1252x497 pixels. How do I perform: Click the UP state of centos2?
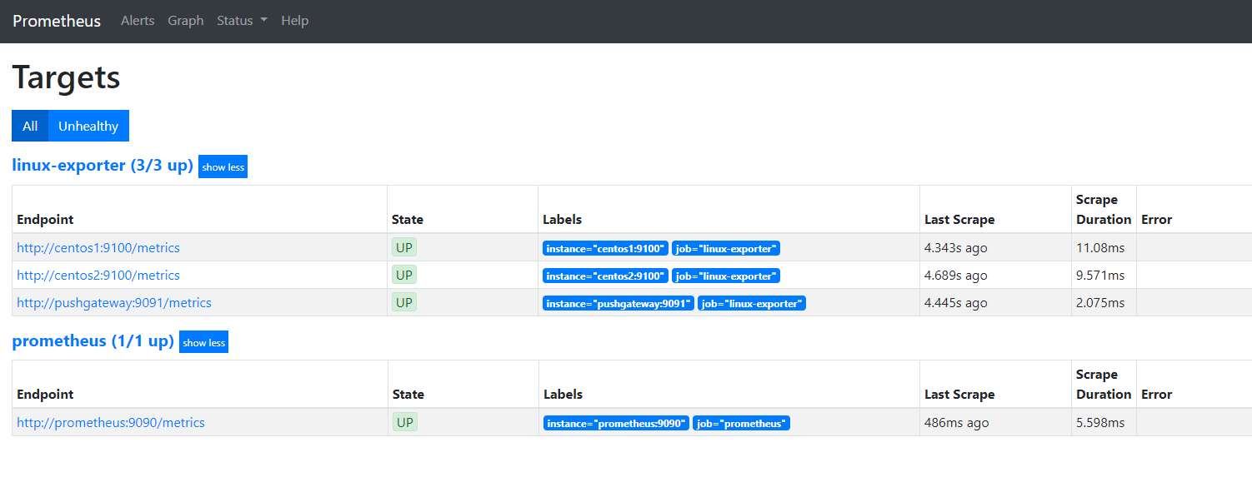pyautogui.click(x=404, y=275)
